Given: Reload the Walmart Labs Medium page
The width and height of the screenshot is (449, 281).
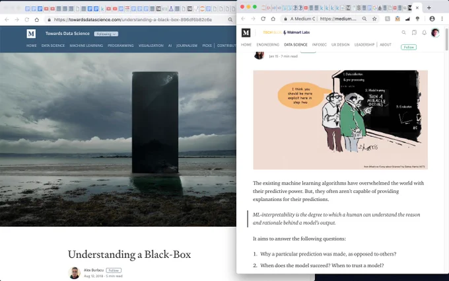Looking at the screenshot, I should [263, 19].
